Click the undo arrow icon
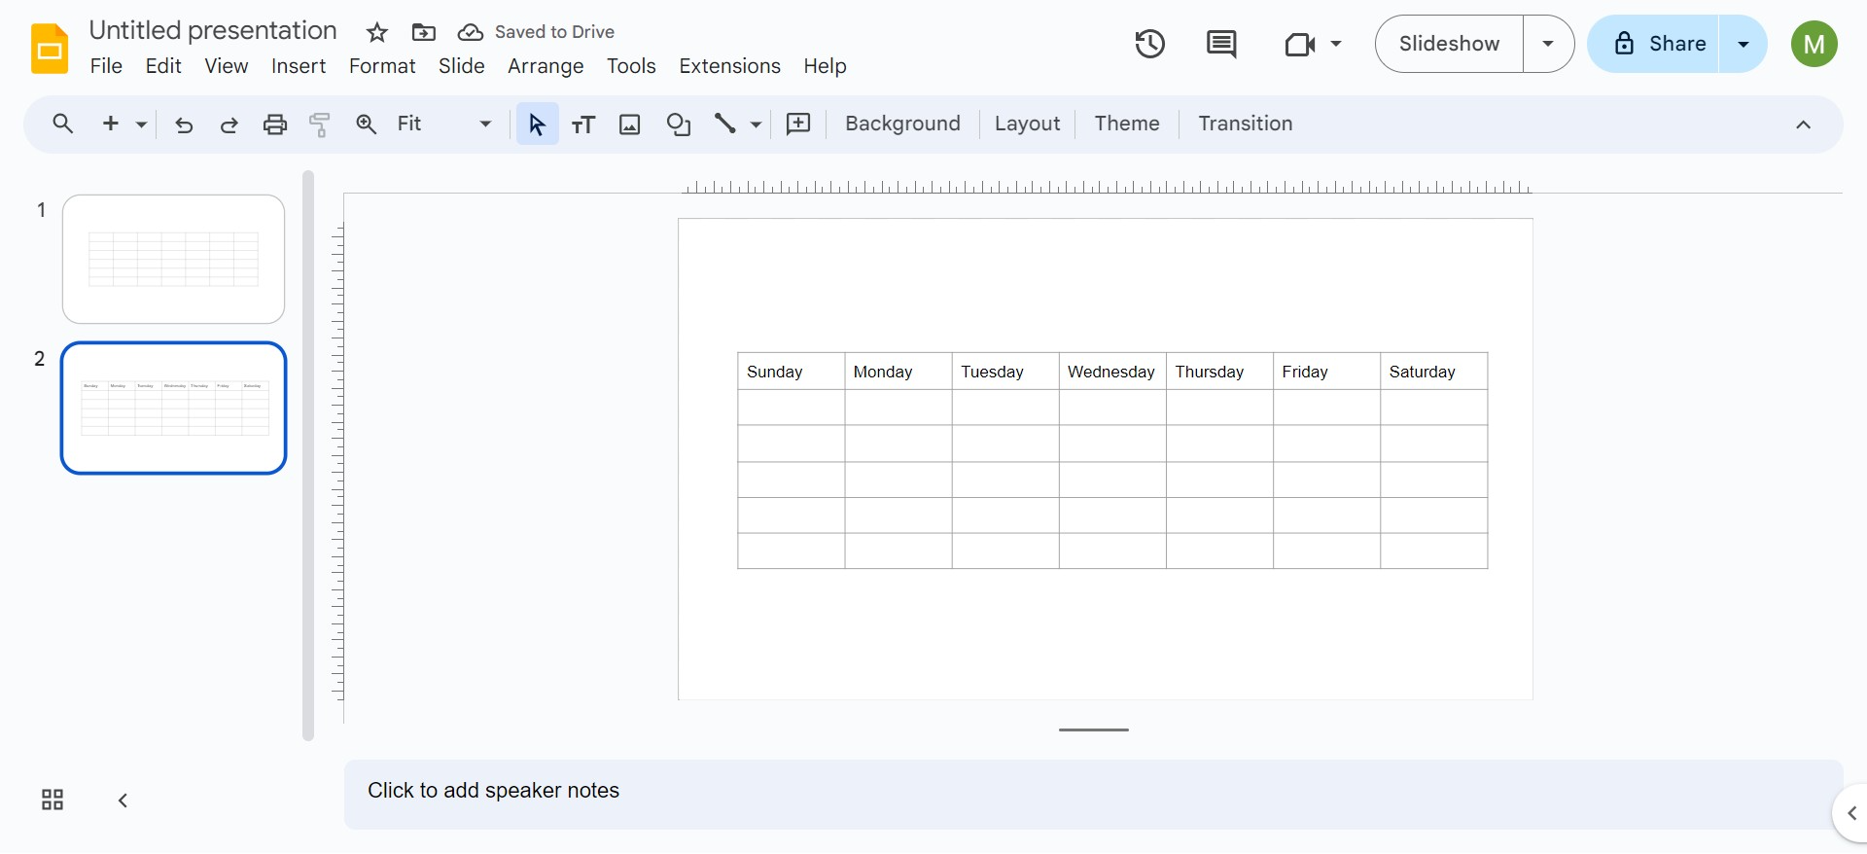 [184, 125]
